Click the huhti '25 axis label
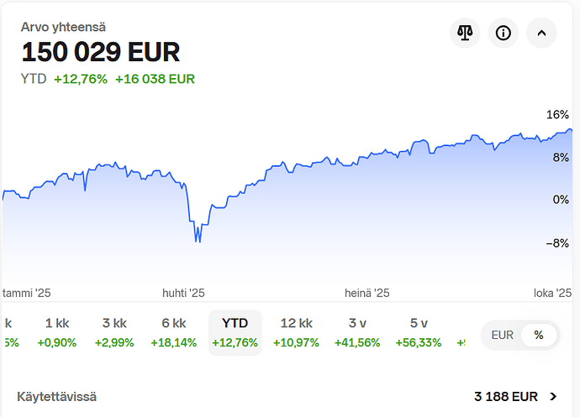The image size is (580, 417). tap(183, 294)
